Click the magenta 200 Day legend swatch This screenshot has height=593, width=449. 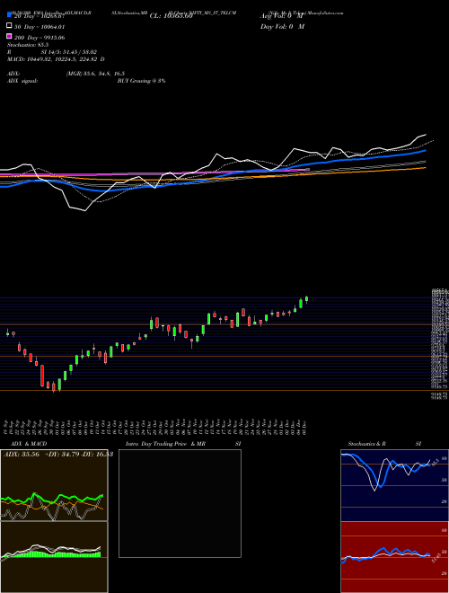point(9,36)
